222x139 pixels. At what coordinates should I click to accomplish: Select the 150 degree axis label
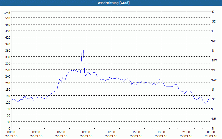coord(8,96)
